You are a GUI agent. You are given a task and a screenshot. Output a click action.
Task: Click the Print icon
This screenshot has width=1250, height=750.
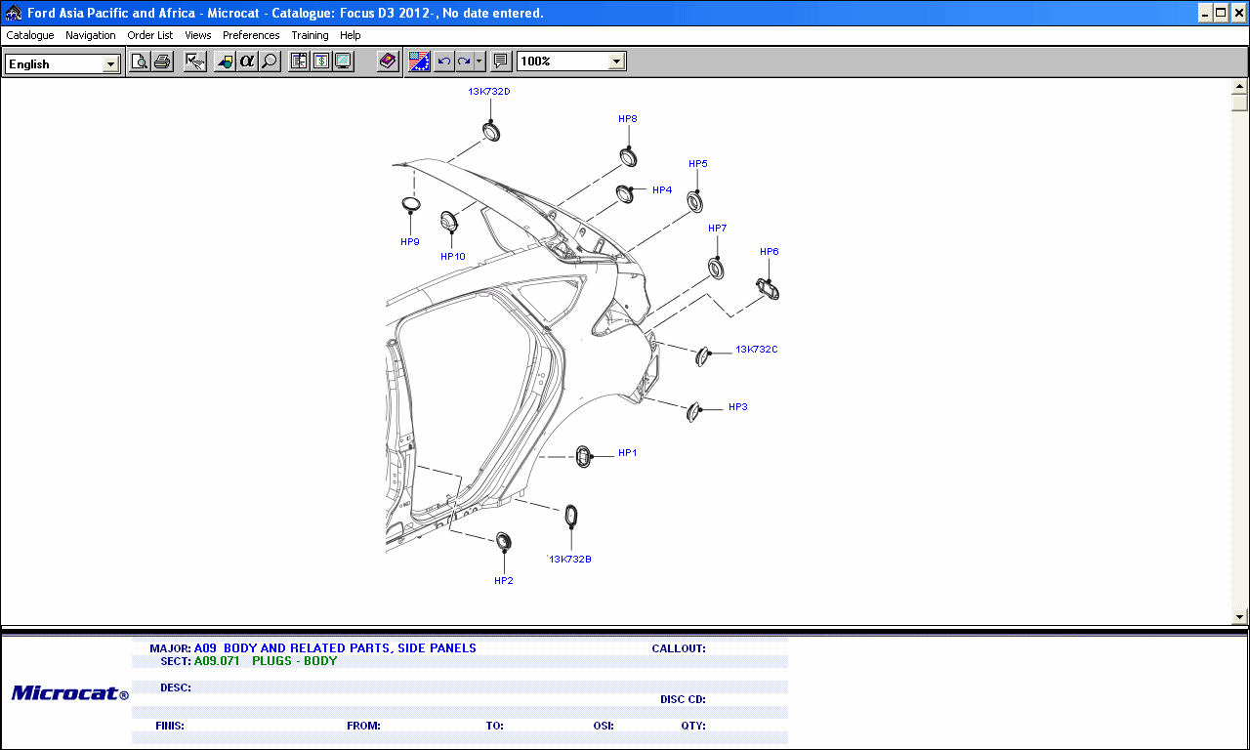click(x=160, y=61)
